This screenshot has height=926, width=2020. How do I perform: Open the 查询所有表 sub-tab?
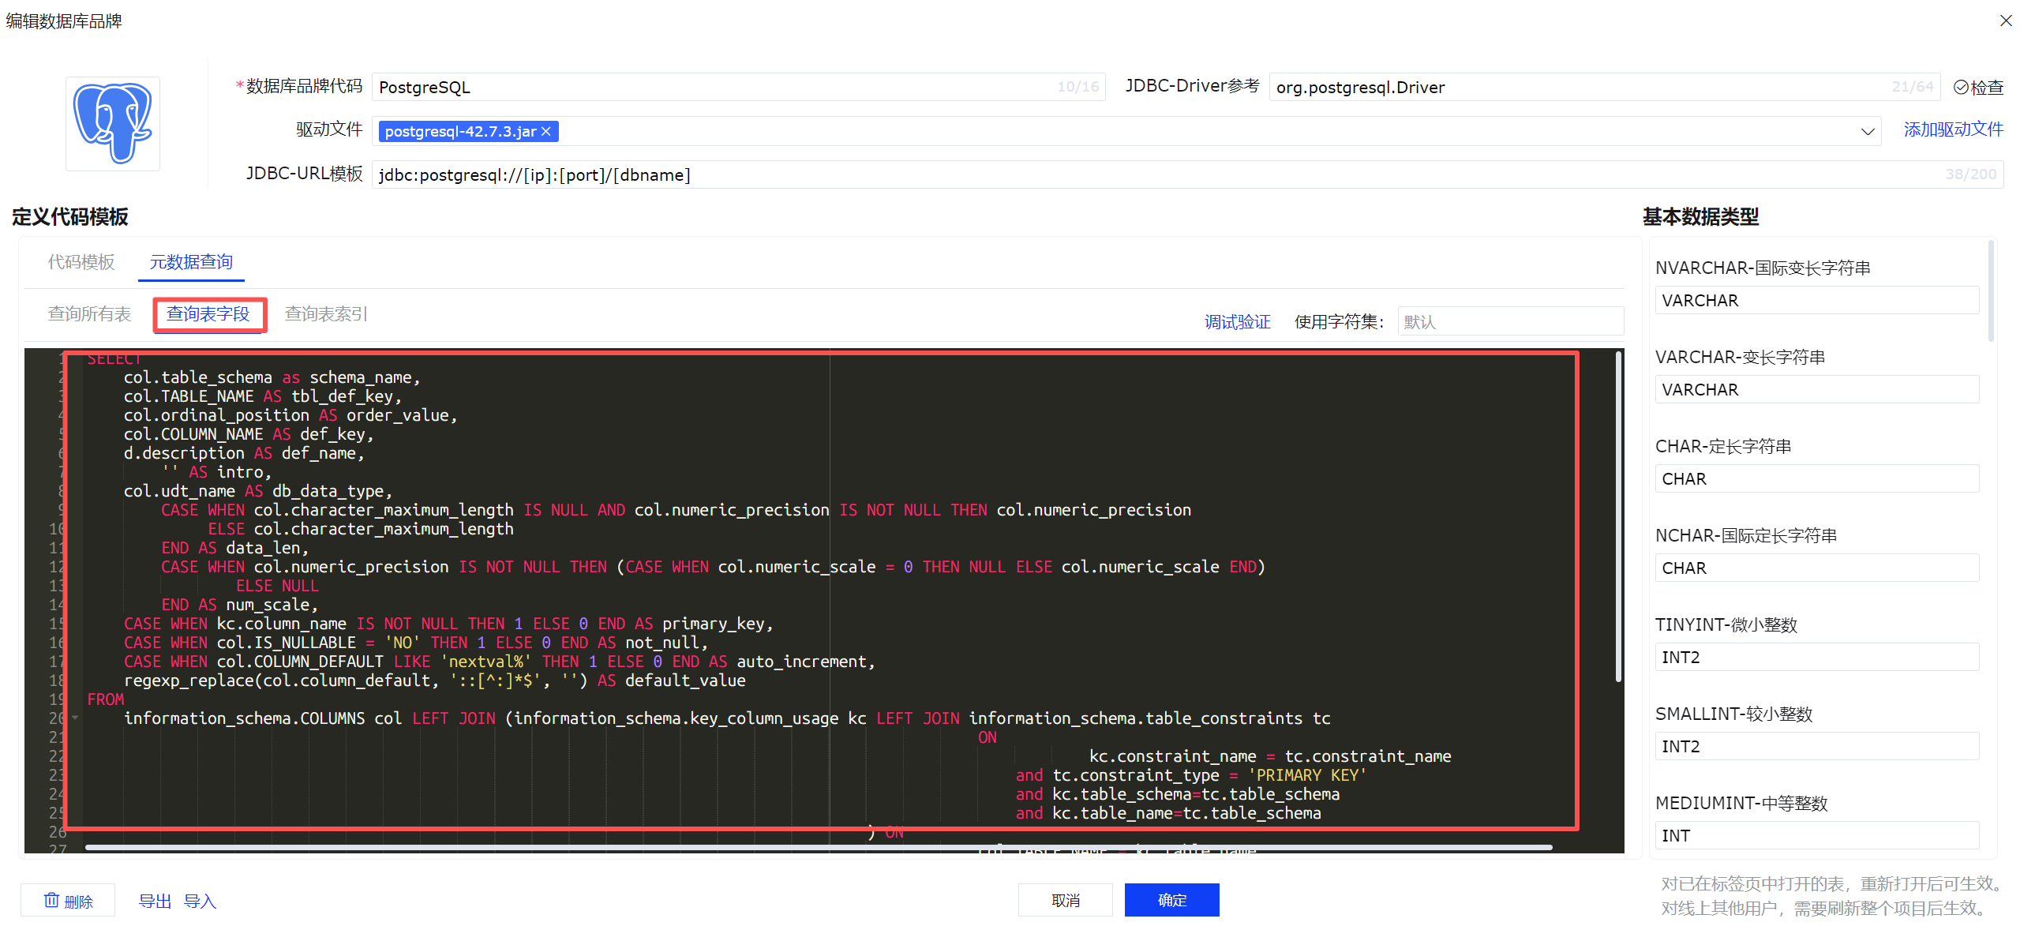[89, 314]
